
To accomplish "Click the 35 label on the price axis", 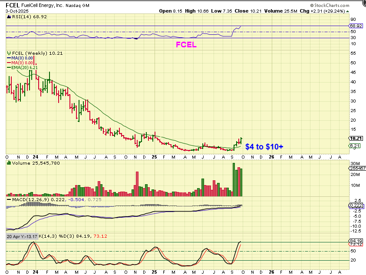I will tap(353, 92).
